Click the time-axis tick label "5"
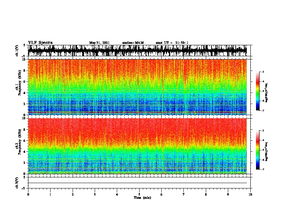The width and height of the screenshot is (282, 218). click(x=139, y=194)
